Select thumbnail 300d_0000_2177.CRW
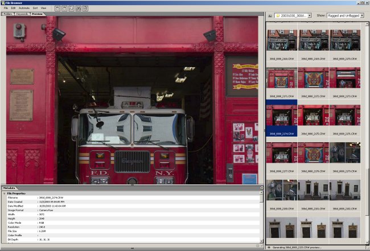The height and width of the screenshot is (251, 370). coord(282,153)
